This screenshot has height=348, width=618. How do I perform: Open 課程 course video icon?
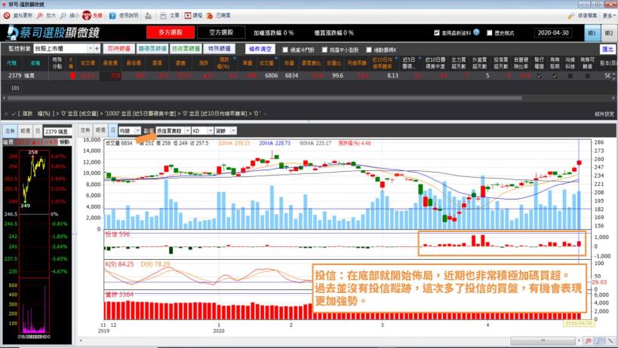click(x=188, y=16)
